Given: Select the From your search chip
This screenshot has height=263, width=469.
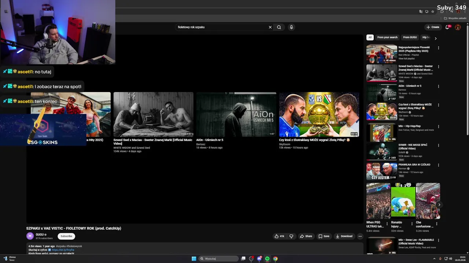Looking at the screenshot, I should tap(387, 37).
